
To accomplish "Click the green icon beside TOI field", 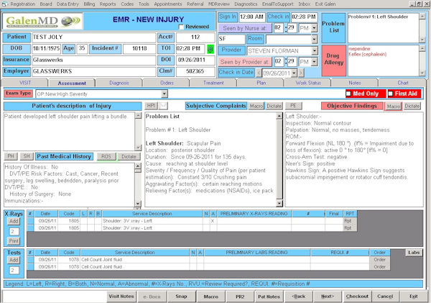I will coord(210,50).
